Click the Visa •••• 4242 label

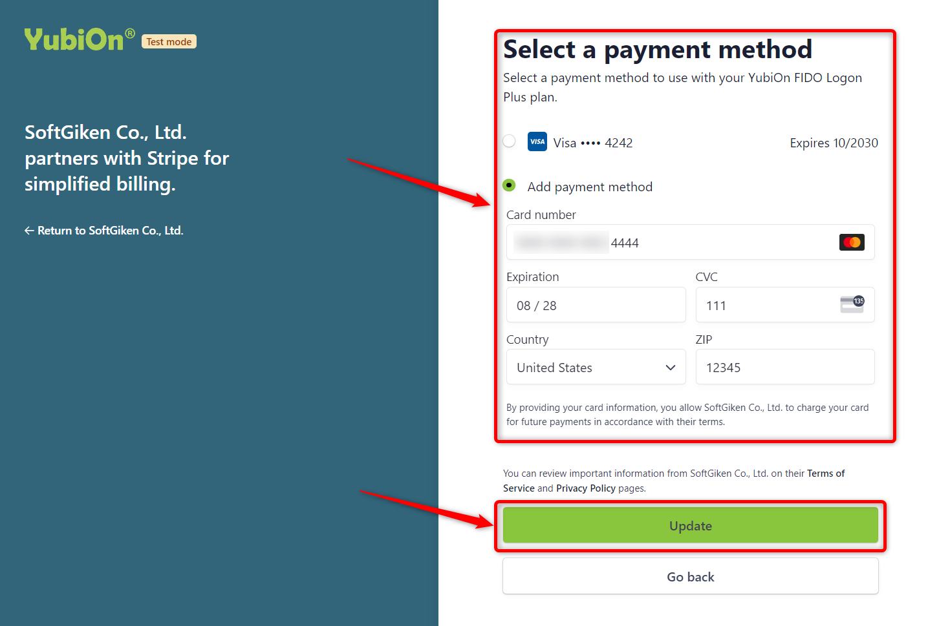pos(593,143)
